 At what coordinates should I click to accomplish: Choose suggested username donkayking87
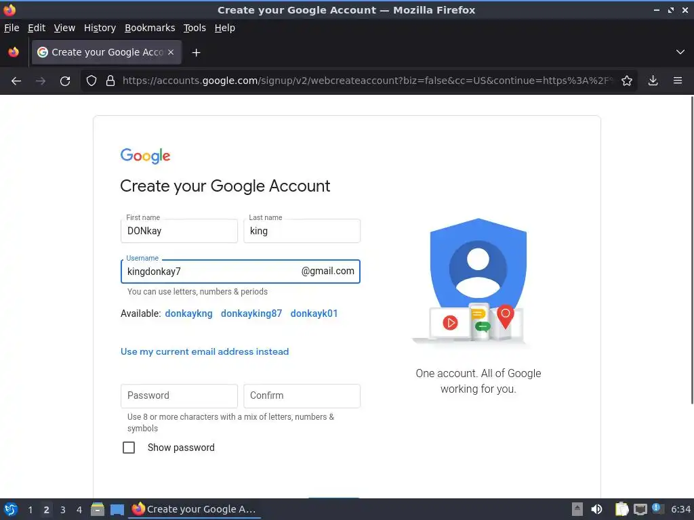[251, 313]
